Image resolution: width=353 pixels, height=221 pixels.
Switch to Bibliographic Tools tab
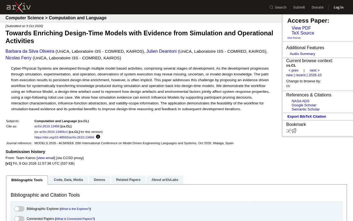pyautogui.click(x=27, y=180)
